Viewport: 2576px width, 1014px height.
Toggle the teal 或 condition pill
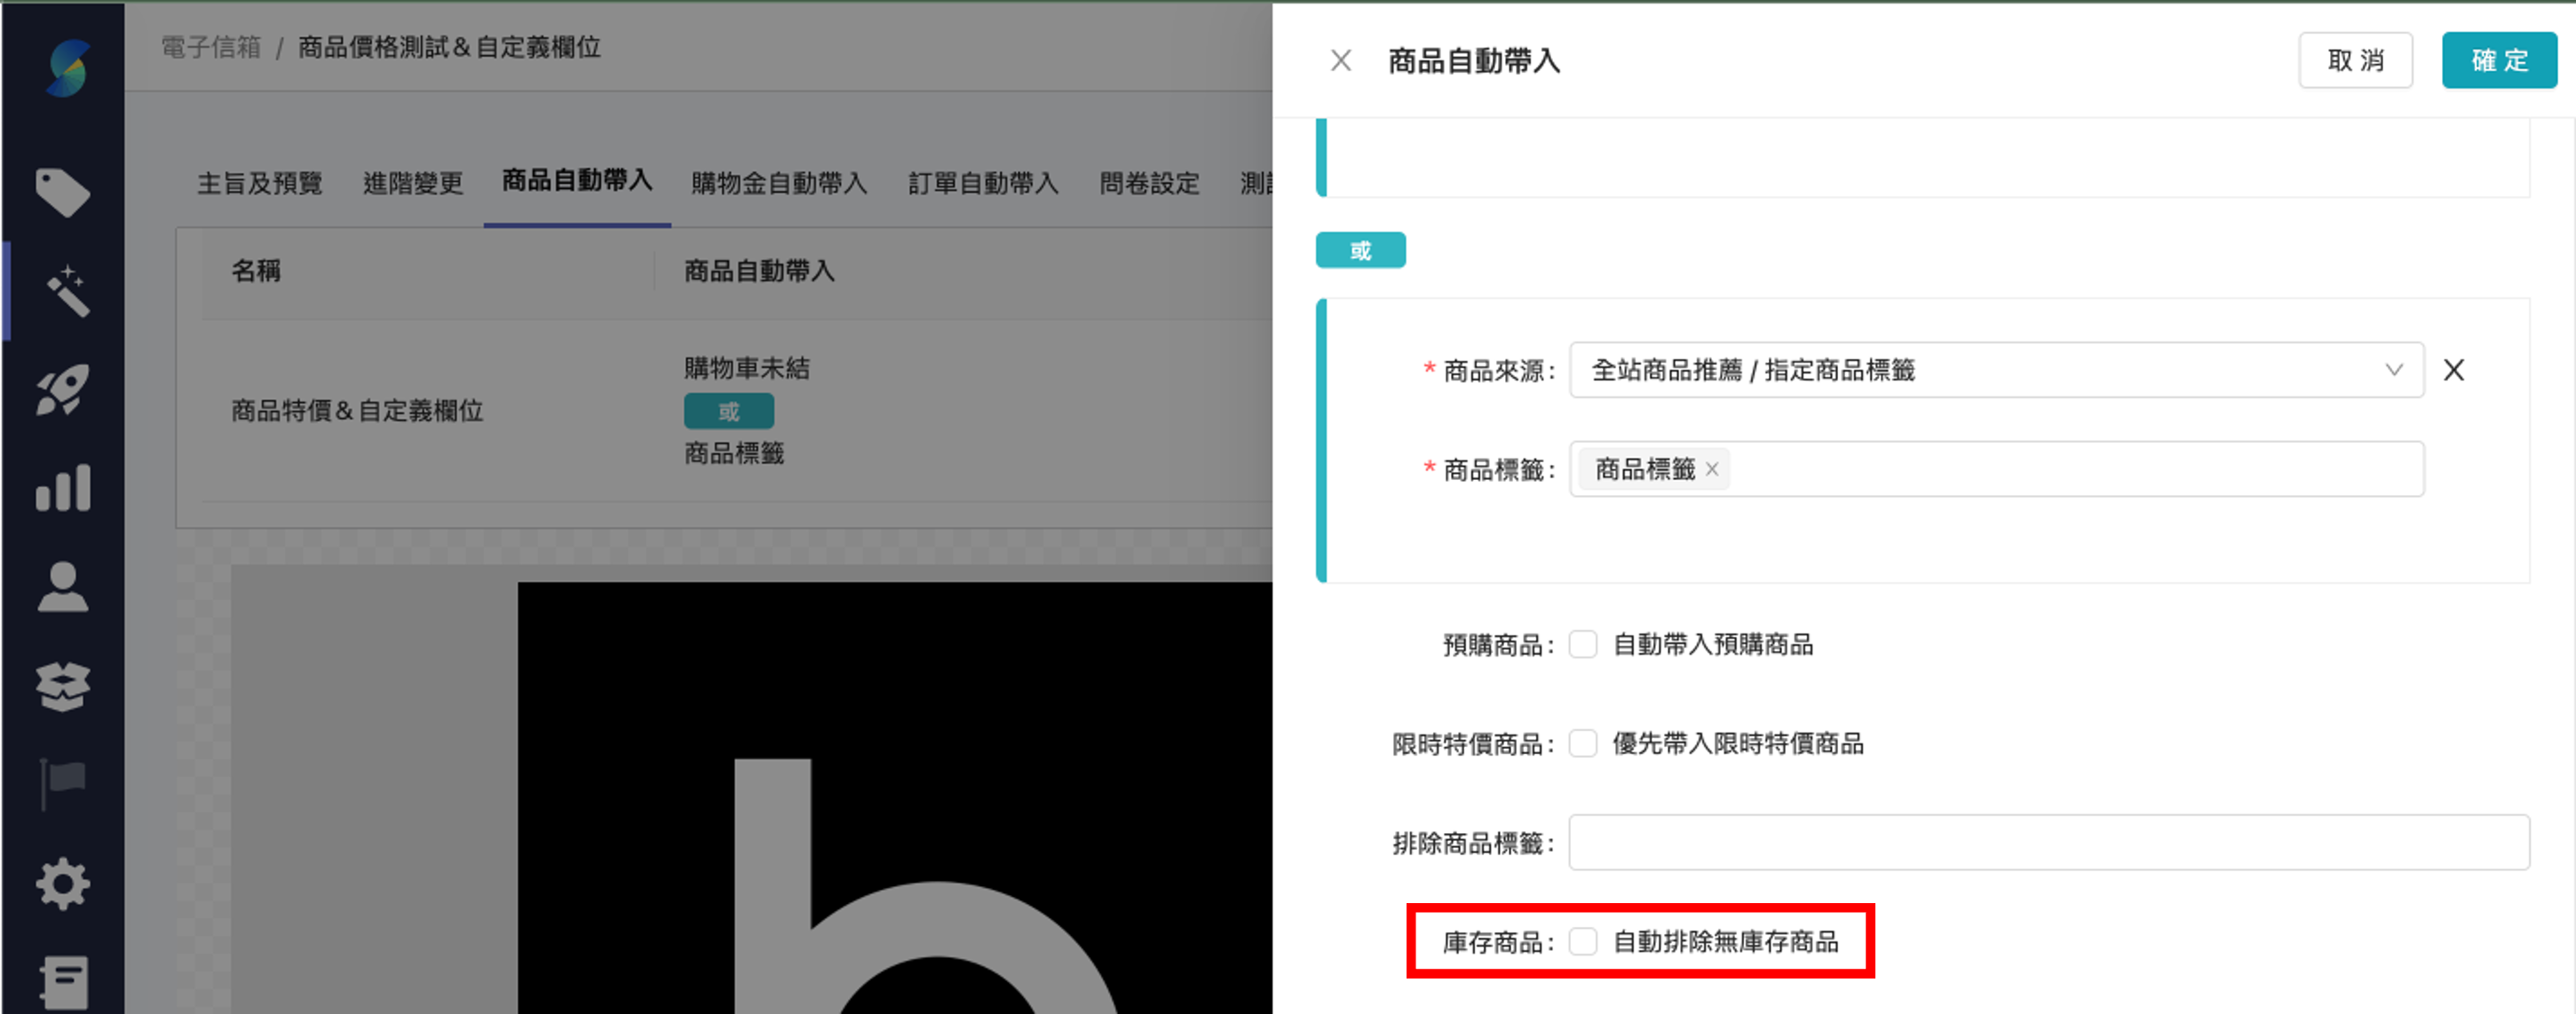click(1360, 250)
